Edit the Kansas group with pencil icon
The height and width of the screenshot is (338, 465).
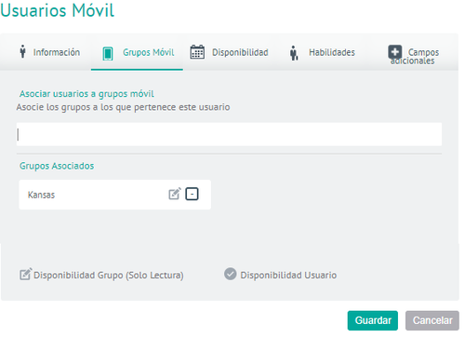(x=175, y=194)
